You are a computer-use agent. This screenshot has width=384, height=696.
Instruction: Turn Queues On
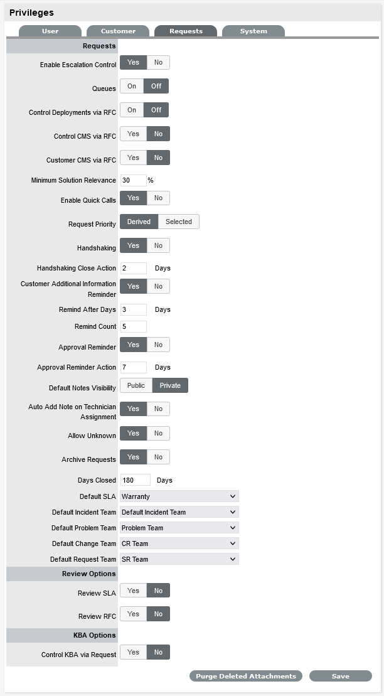point(132,87)
